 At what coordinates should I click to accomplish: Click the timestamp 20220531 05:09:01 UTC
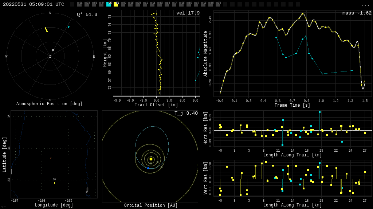pos(34,4)
